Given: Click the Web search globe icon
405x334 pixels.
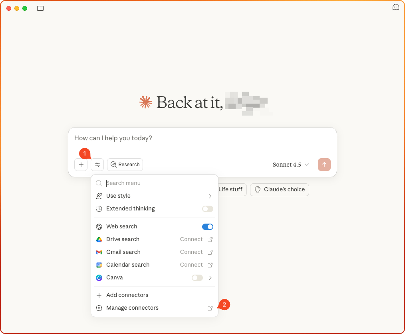Looking at the screenshot, I should tap(99, 226).
